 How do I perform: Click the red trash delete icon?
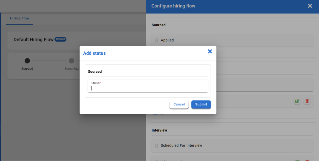(x=307, y=101)
